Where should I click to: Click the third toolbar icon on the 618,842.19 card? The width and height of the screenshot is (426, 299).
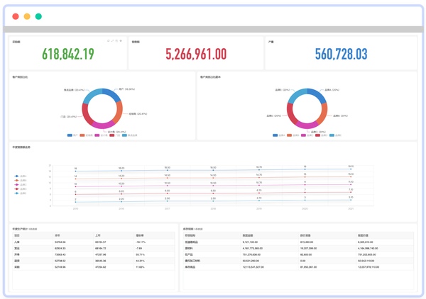(116, 40)
